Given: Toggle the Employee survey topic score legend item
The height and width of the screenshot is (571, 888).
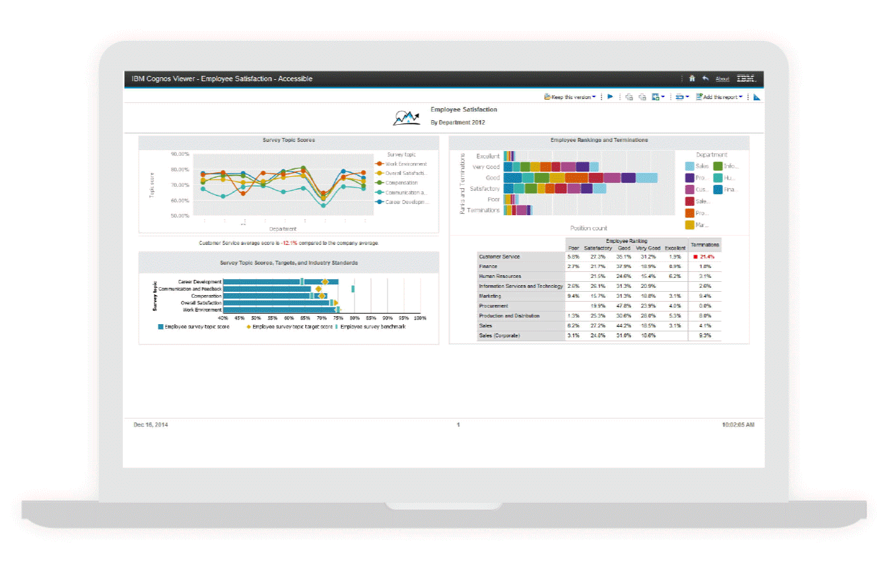Looking at the screenshot, I should [x=191, y=326].
